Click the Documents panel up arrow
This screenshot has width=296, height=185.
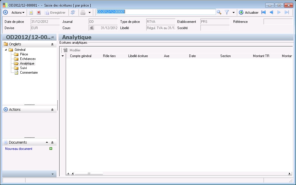click(47, 142)
